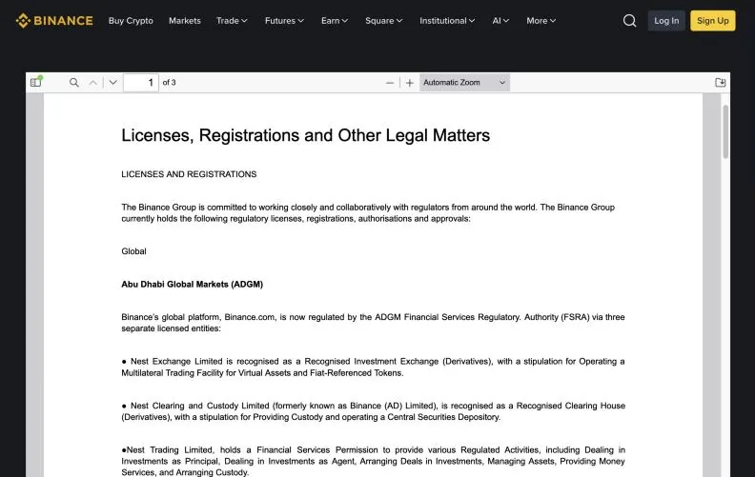Zoom out with the minus icon
Viewport: 755px width, 477px height.
(x=390, y=83)
